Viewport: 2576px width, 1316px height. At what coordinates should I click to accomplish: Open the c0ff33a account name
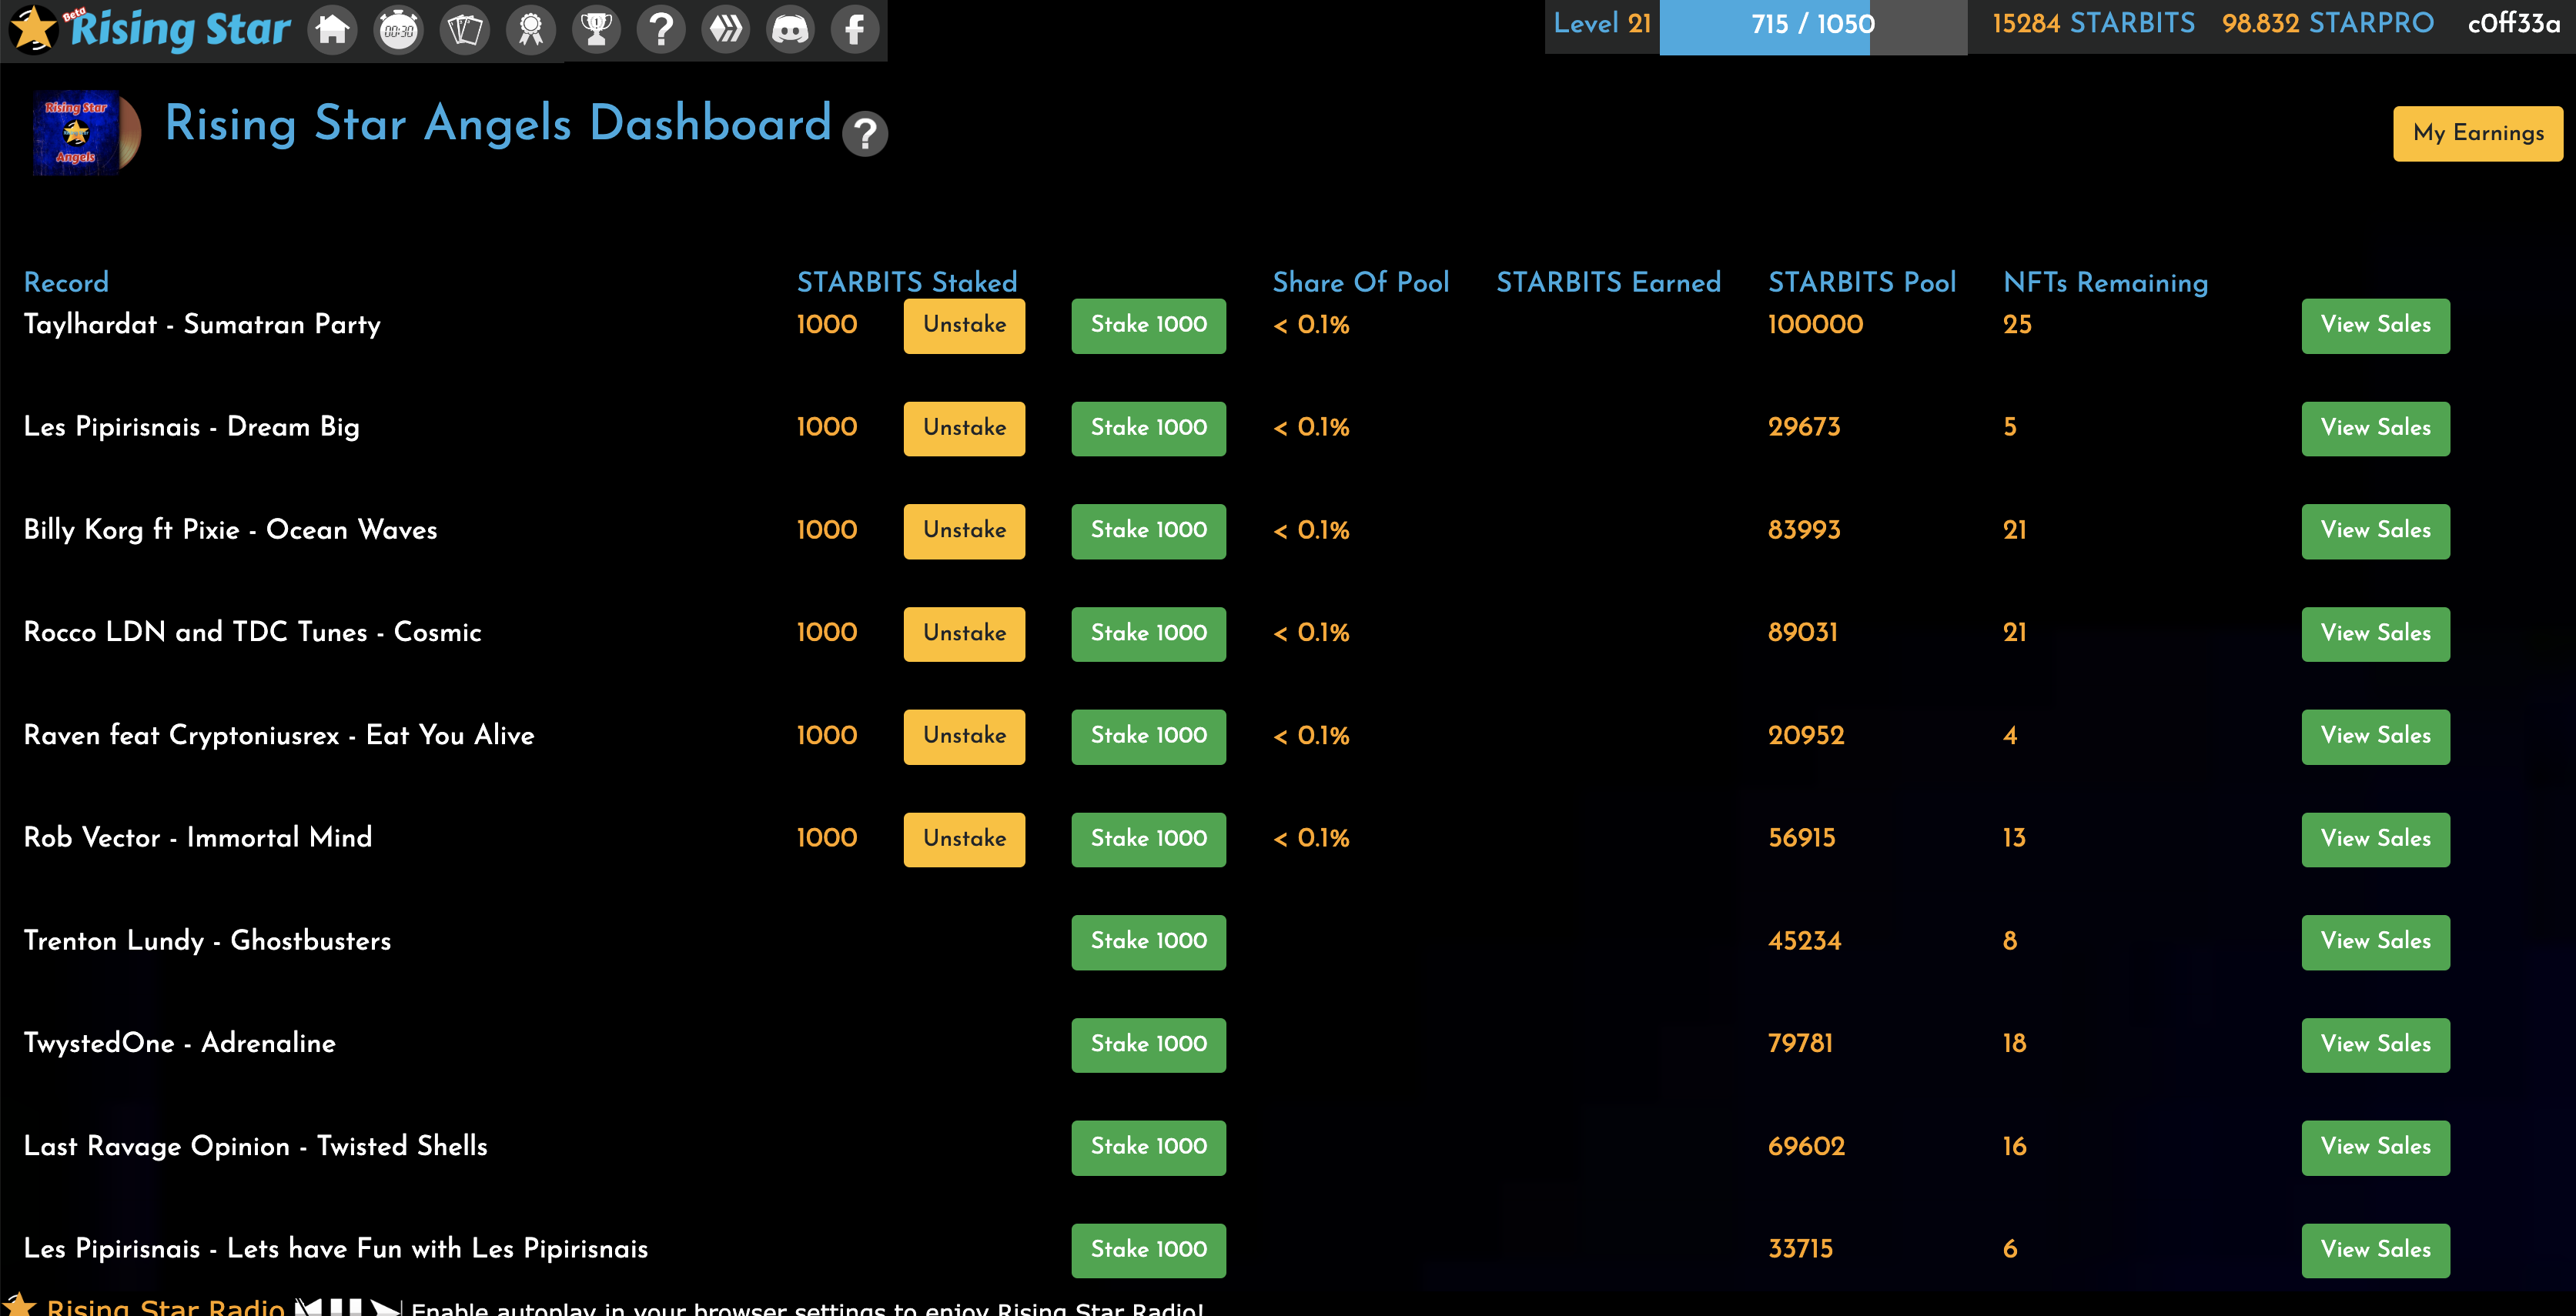point(2514,23)
